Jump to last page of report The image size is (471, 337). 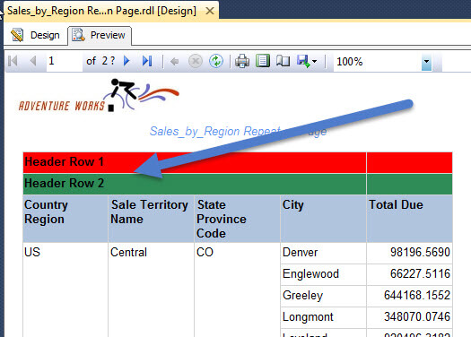pyautogui.click(x=147, y=61)
